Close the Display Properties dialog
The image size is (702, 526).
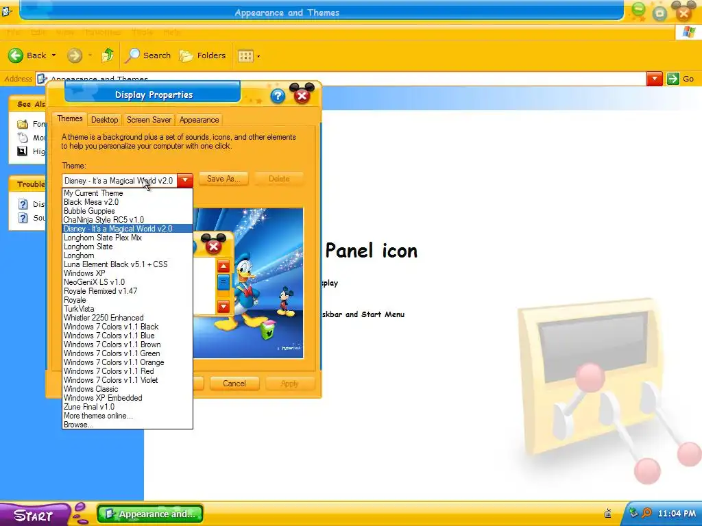pos(302,95)
